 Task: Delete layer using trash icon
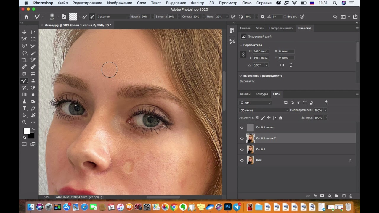(x=351, y=196)
